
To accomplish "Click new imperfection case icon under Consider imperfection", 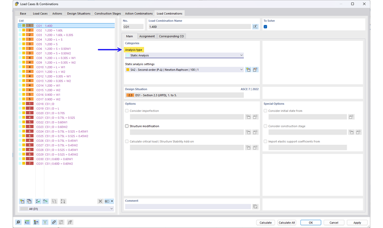I will 248,117.
